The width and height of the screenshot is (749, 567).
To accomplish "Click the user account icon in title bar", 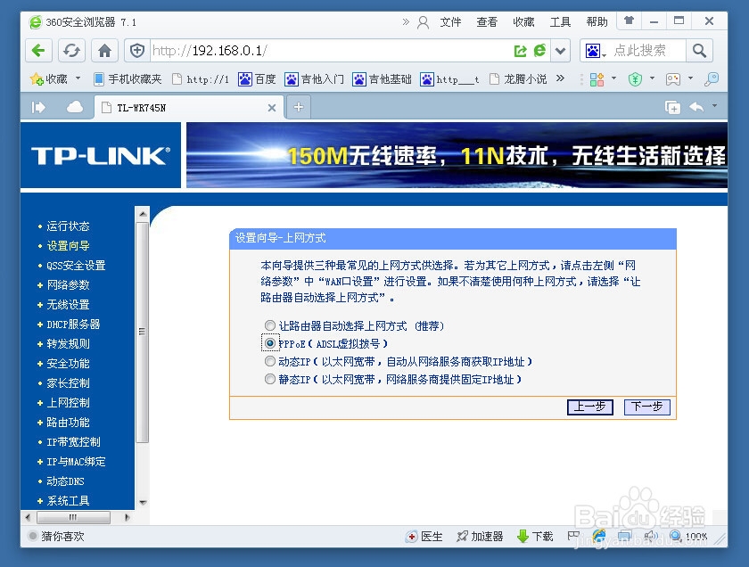I will (423, 22).
